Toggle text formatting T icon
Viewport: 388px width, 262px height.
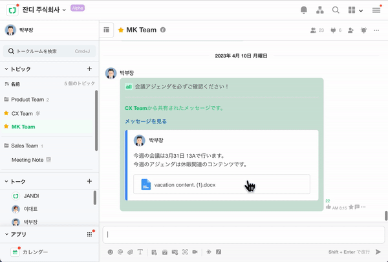[x=140, y=252]
